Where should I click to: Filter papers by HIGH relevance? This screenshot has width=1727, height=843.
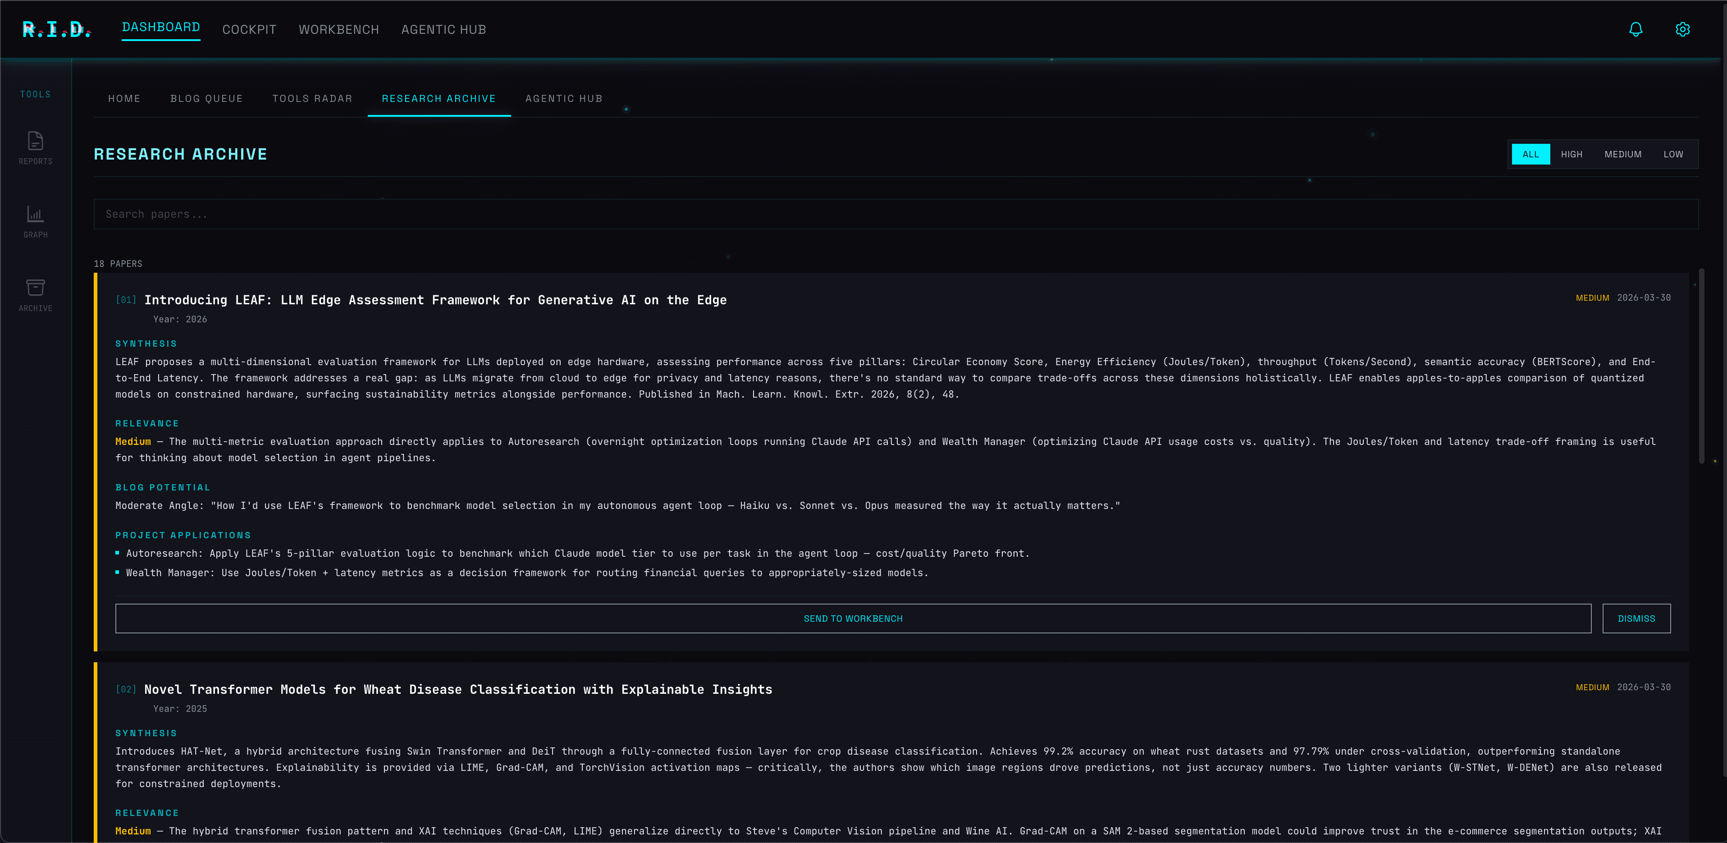[1571, 154]
